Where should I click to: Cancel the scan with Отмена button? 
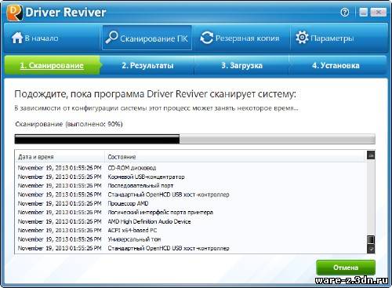point(346,268)
